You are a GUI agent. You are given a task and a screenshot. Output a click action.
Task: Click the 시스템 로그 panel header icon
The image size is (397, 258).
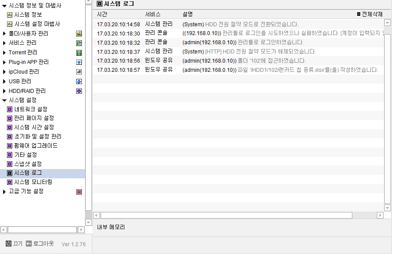click(x=100, y=4)
